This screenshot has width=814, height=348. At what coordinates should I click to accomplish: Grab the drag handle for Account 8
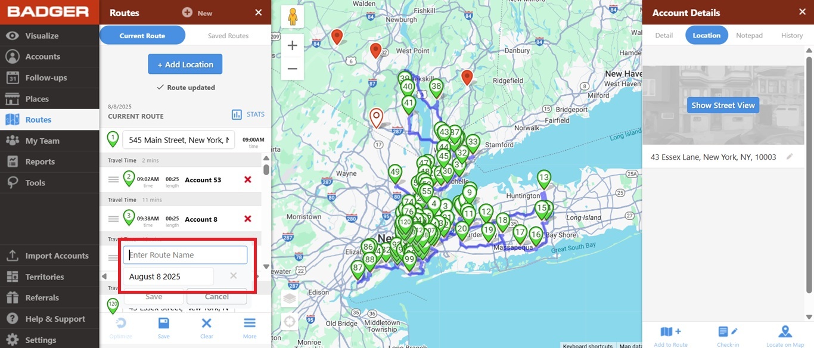tap(113, 219)
